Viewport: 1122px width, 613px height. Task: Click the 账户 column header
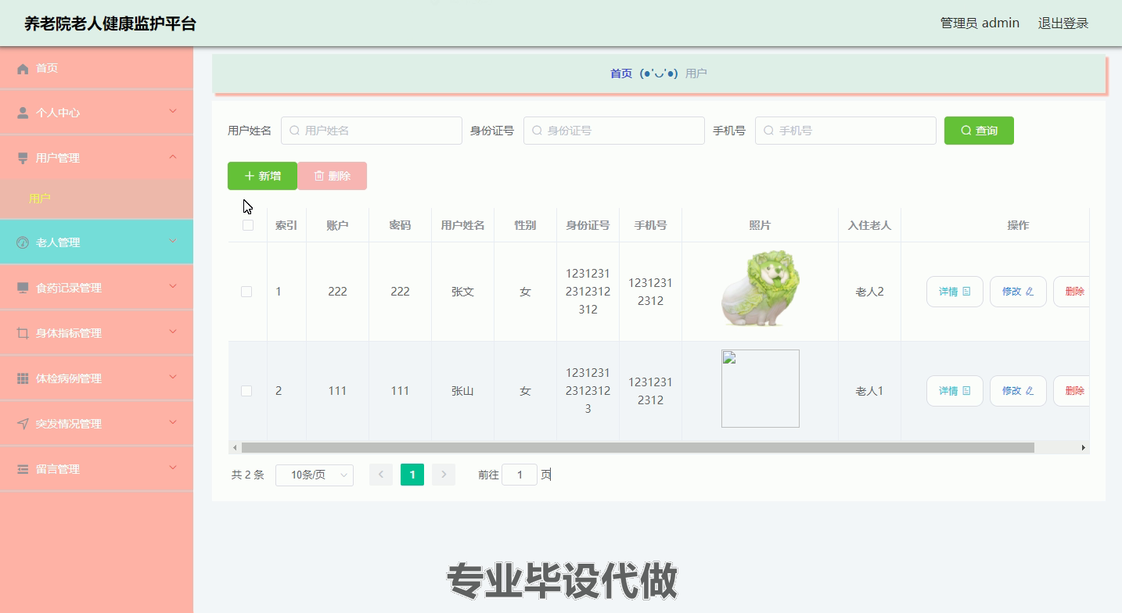pos(337,225)
